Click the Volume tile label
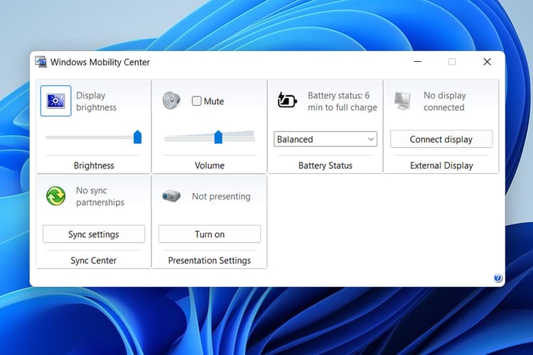The image size is (533, 355). click(x=210, y=165)
